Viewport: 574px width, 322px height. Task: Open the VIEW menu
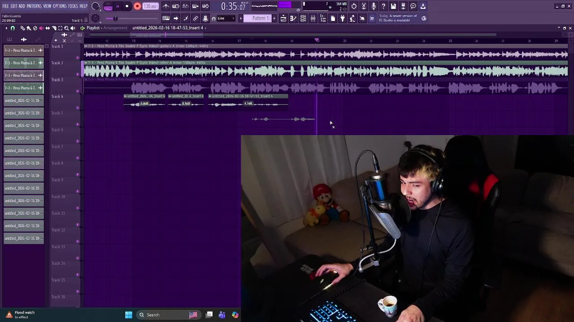(x=47, y=6)
